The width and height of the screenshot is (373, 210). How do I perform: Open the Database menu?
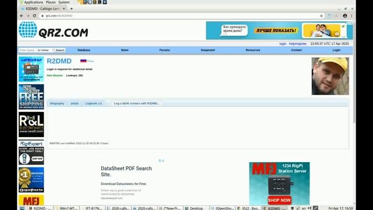84,50
